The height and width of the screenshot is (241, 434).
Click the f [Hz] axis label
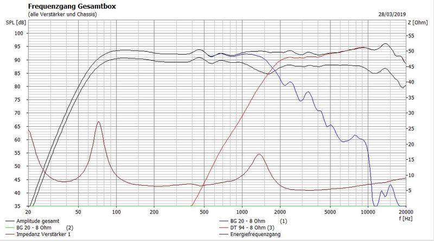coord(406,218)
